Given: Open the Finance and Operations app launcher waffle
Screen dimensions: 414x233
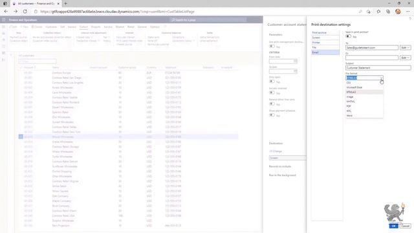Looking at the screenshot, I should point(3,20).
